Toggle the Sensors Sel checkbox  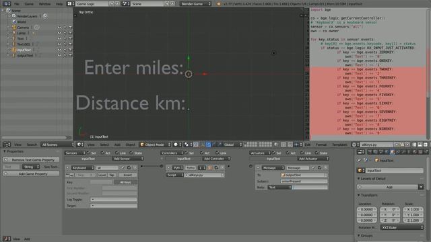coord(88,153)
